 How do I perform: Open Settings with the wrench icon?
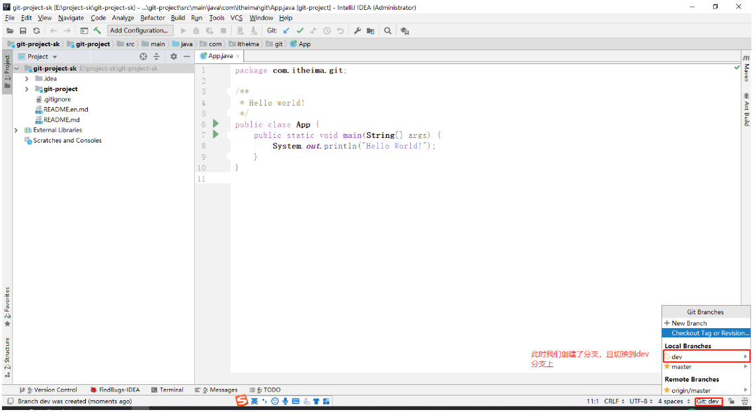tap(358, 31)
